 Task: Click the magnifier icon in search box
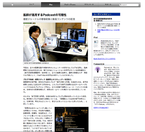[121, 5]
